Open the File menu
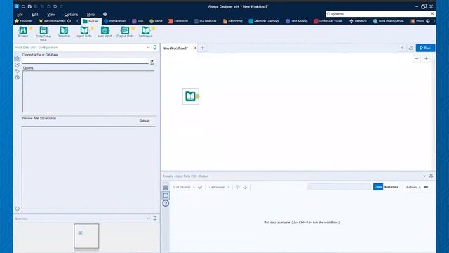The height and width of the screenshot is (253, 449). [x=20, y=14]
